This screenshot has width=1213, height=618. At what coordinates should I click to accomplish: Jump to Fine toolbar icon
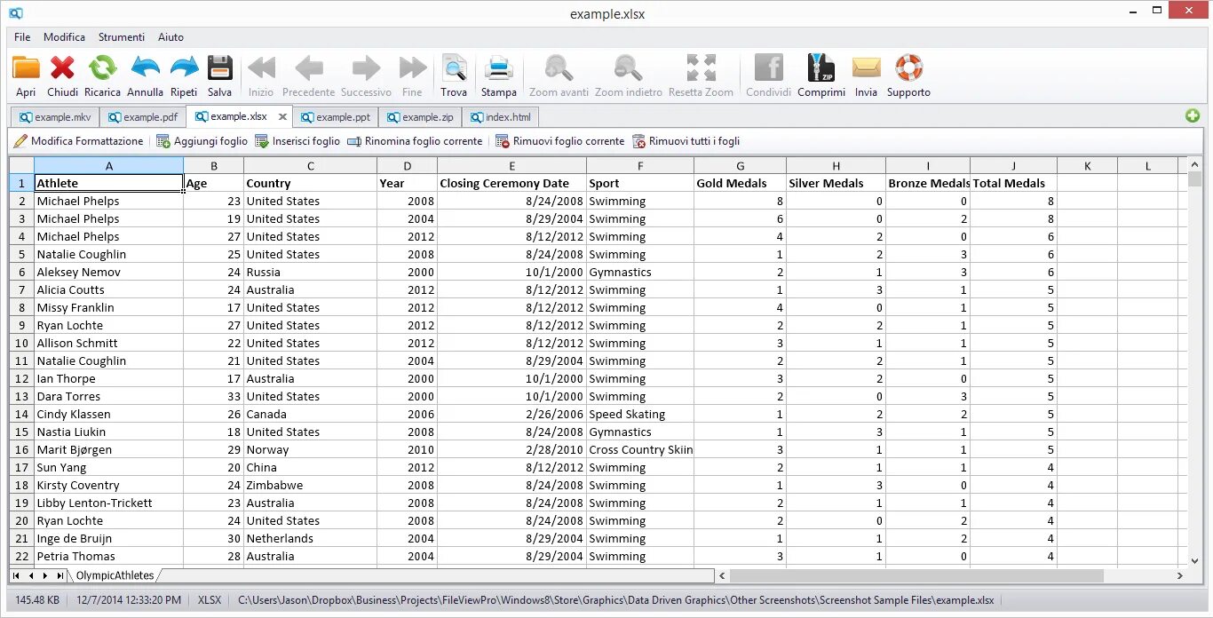pyautogui.click(x=412, y=67)
